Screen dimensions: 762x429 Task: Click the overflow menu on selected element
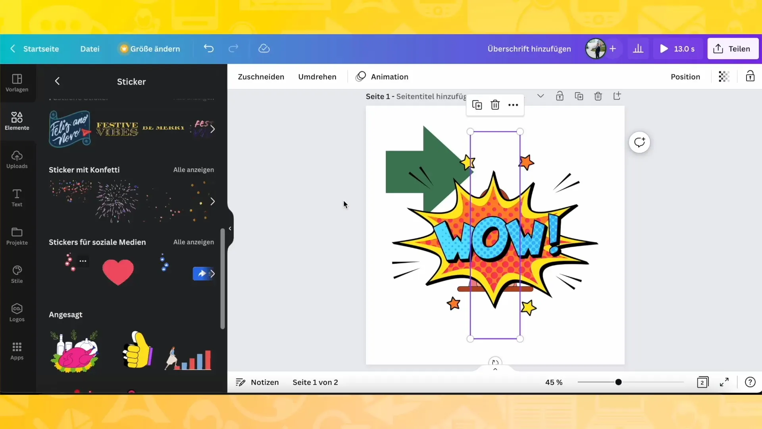pyautogui.click(x=513, y=105)
